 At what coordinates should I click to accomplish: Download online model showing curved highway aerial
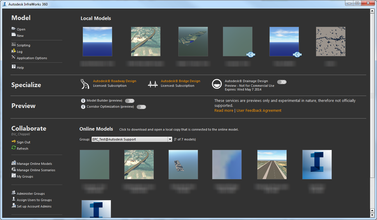[x=139, y=165]
